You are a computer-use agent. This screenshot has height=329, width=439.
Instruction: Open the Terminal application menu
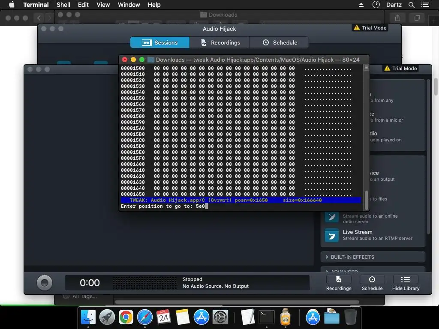tap(36, 5)
